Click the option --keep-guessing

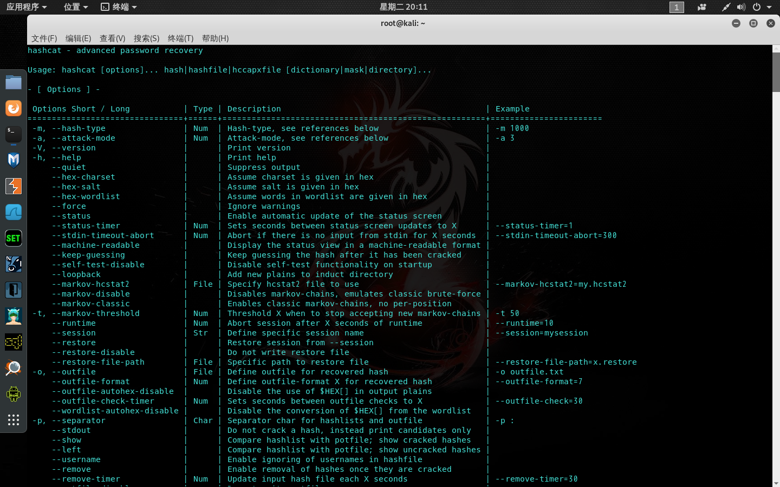click(x=88, y=255)
